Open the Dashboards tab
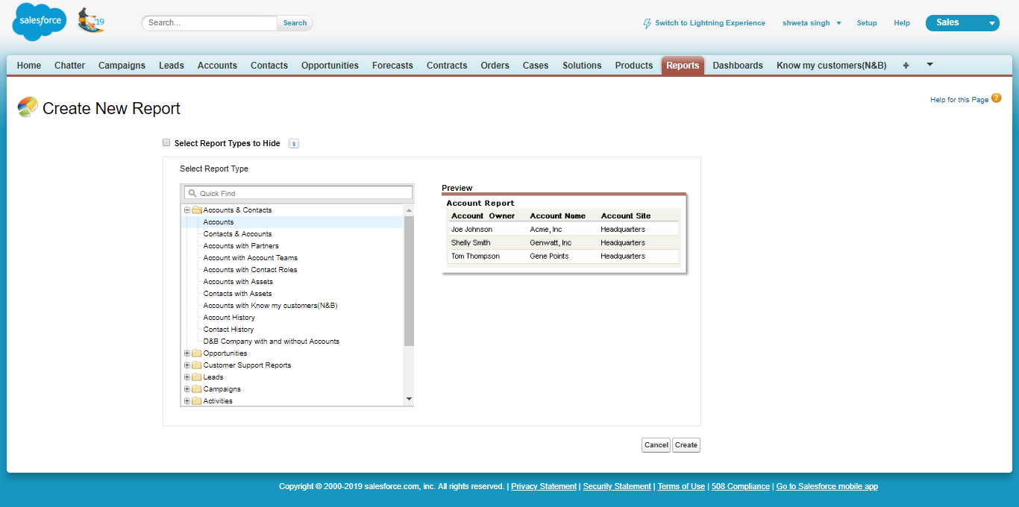 tap(737, 66)
